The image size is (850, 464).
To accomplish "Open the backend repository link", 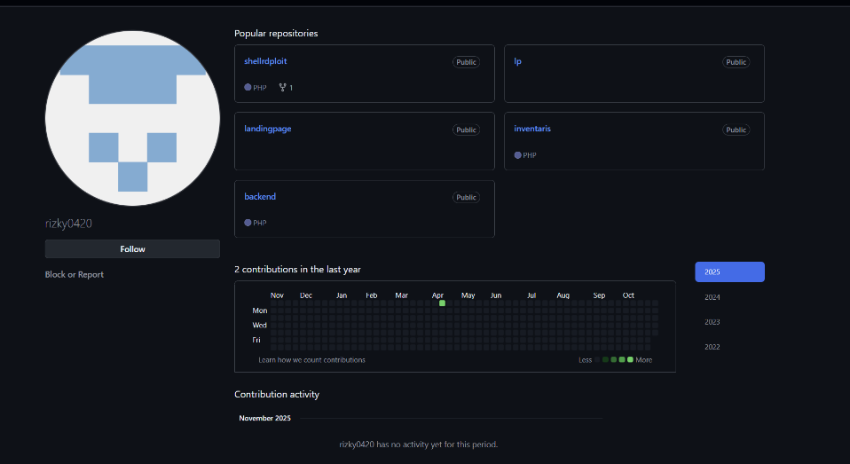I will pyautogui.click(x=260, y=196).
